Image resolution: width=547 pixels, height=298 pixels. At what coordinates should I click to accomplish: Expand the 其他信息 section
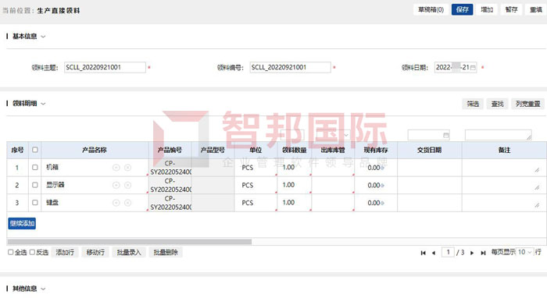pos(43,289)
